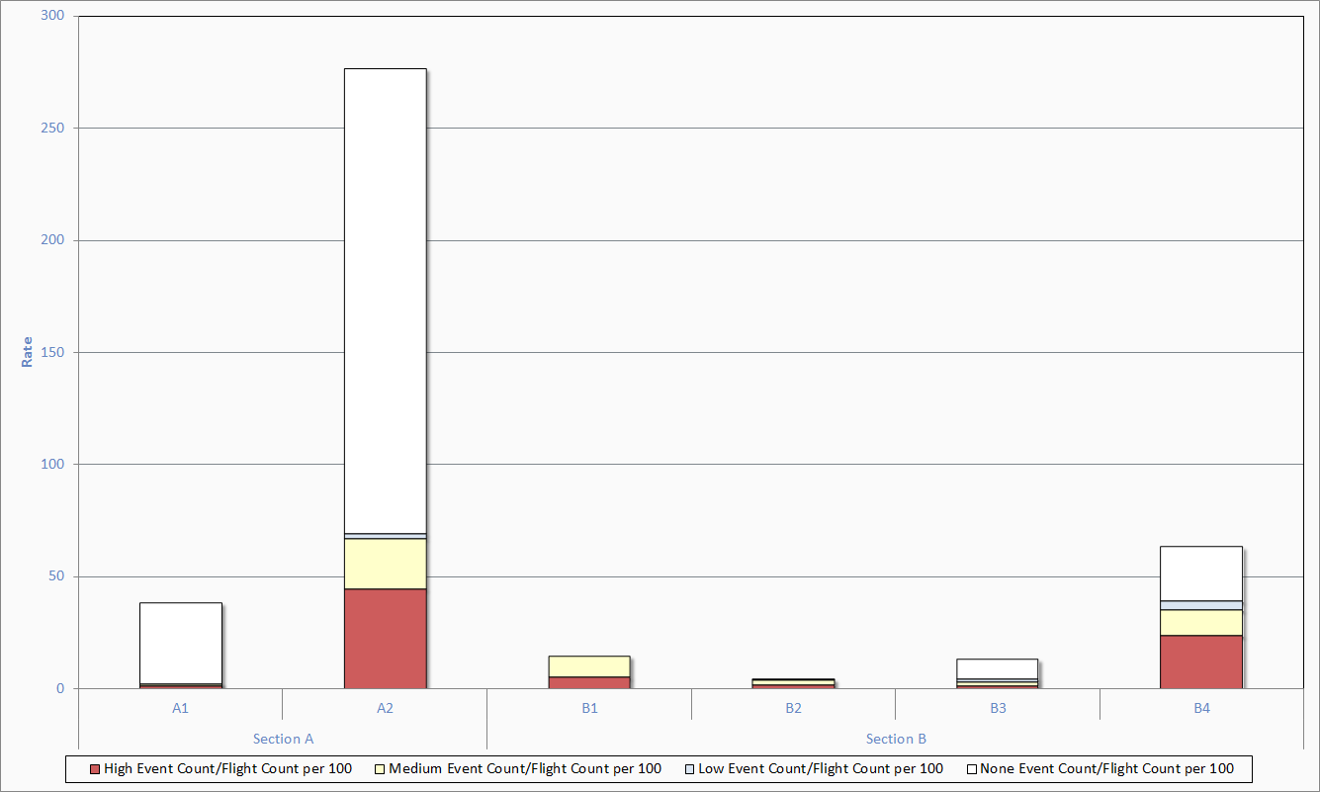
Task: Select the red High segment of bar B4
Action: [x=1201, y=662]
